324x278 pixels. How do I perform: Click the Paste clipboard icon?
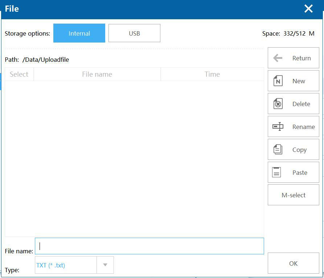pos(276,172)
